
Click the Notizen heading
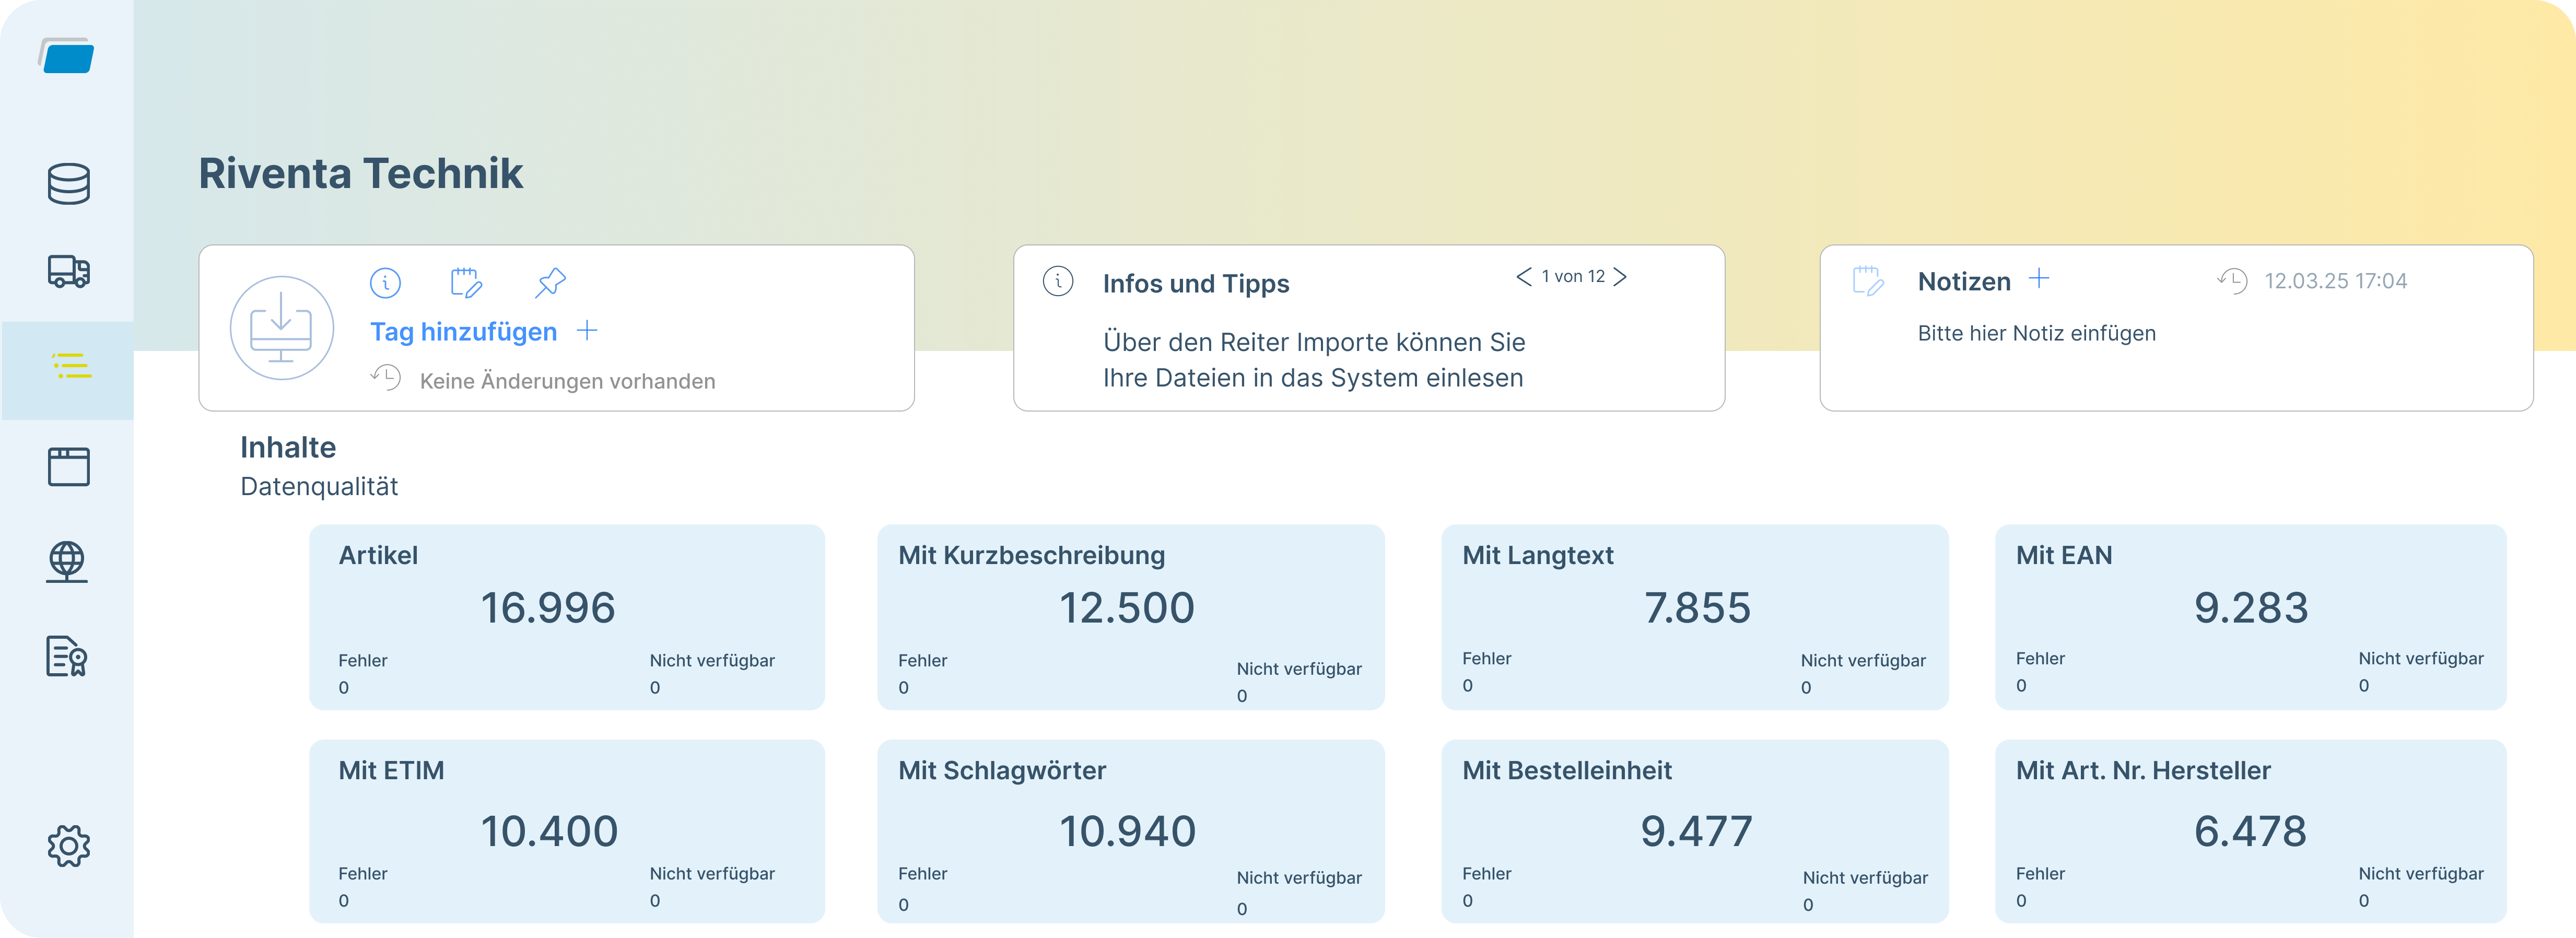pos(1963,282)
